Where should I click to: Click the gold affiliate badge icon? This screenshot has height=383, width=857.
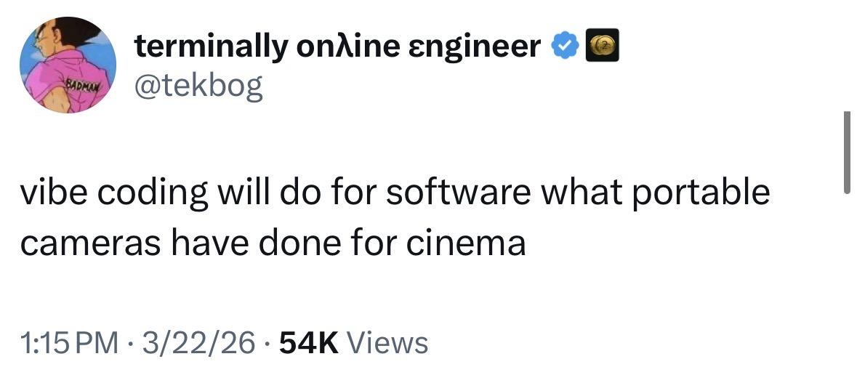(x=603, y=48)
